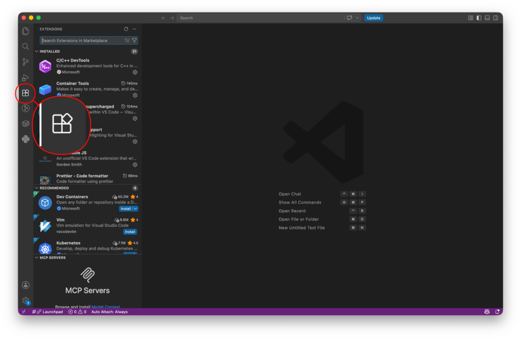Show errors and warnings in status bar
The height and width of the screenshot is (339, 521).
77,312
